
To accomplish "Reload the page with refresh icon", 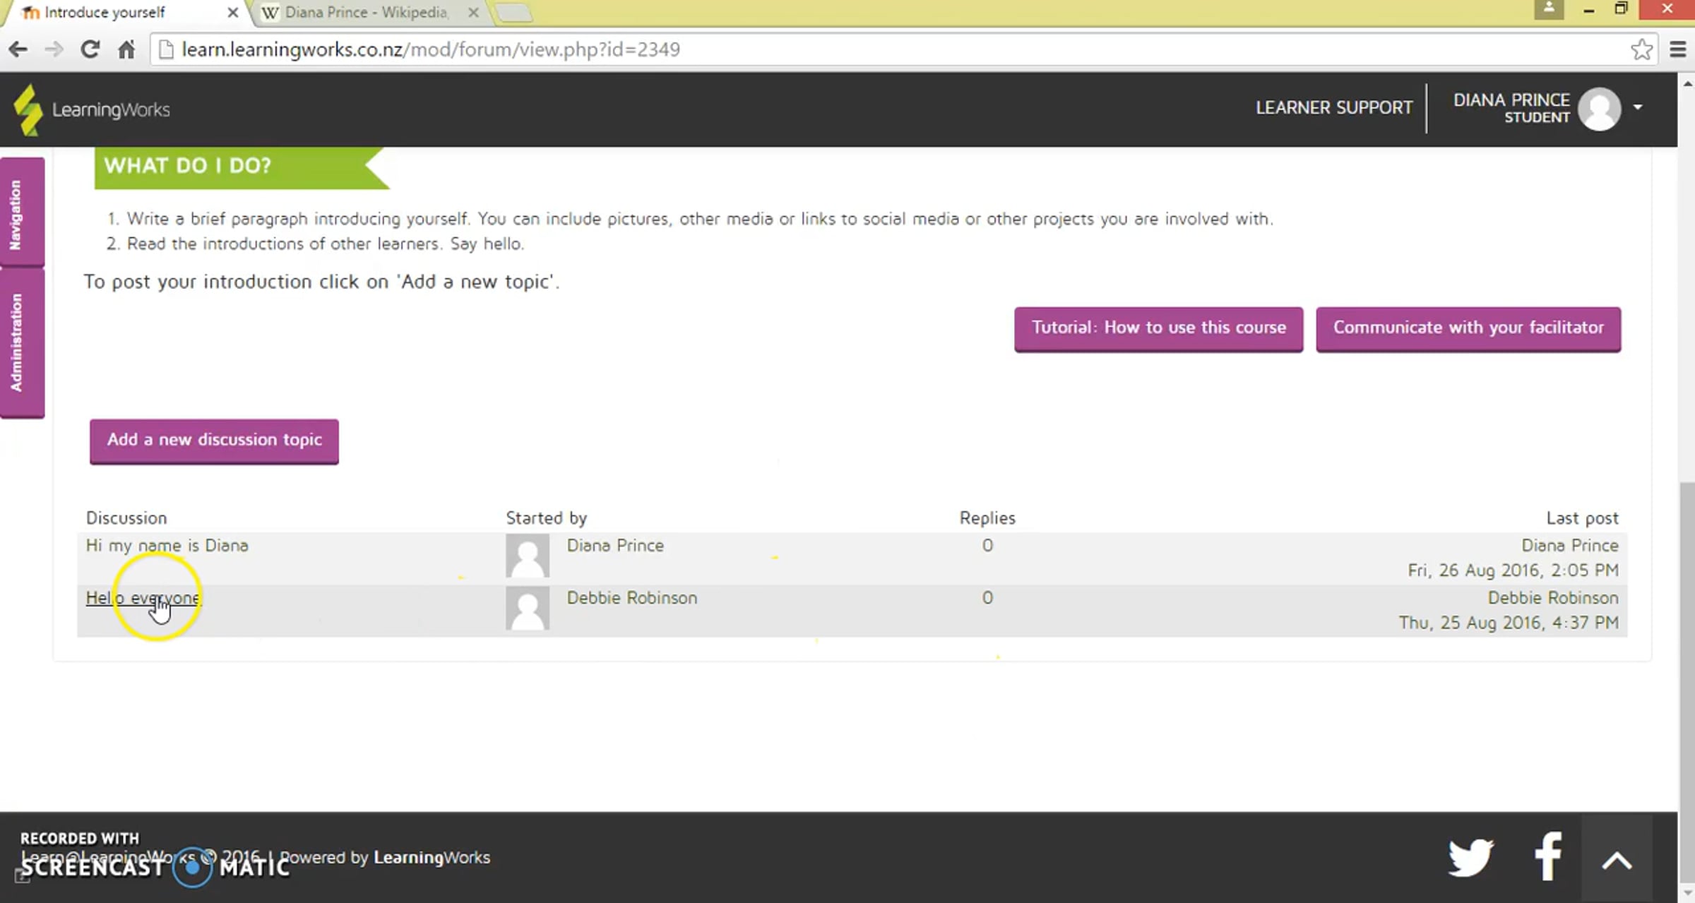I will pos(90,49).
